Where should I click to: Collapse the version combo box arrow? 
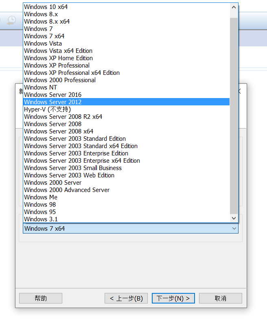pos(234,228)
